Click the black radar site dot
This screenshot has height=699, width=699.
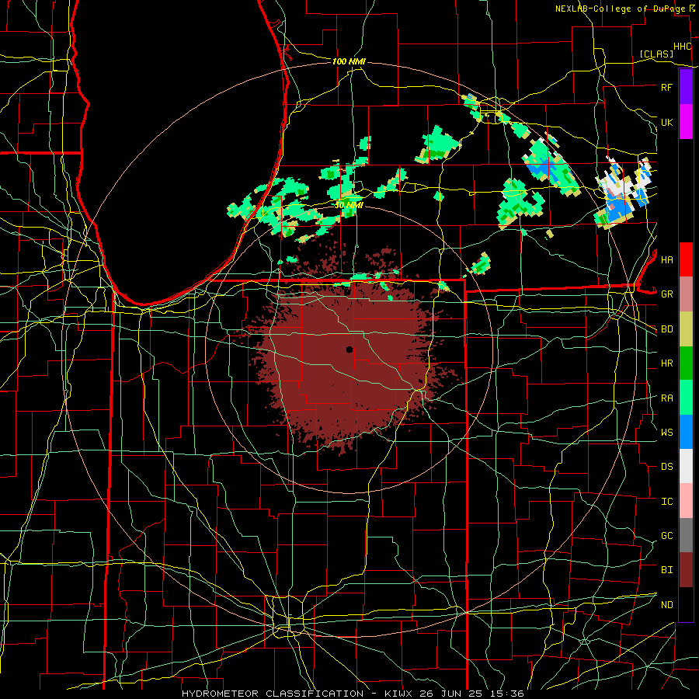click(349, 349)
